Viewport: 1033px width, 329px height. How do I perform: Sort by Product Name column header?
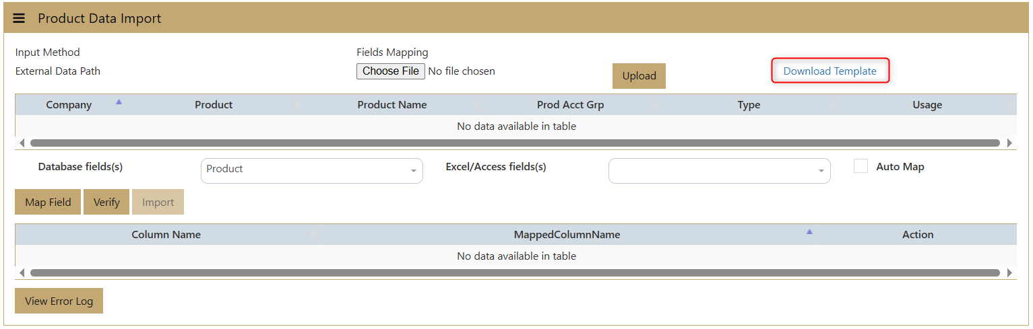coord(392,105)
